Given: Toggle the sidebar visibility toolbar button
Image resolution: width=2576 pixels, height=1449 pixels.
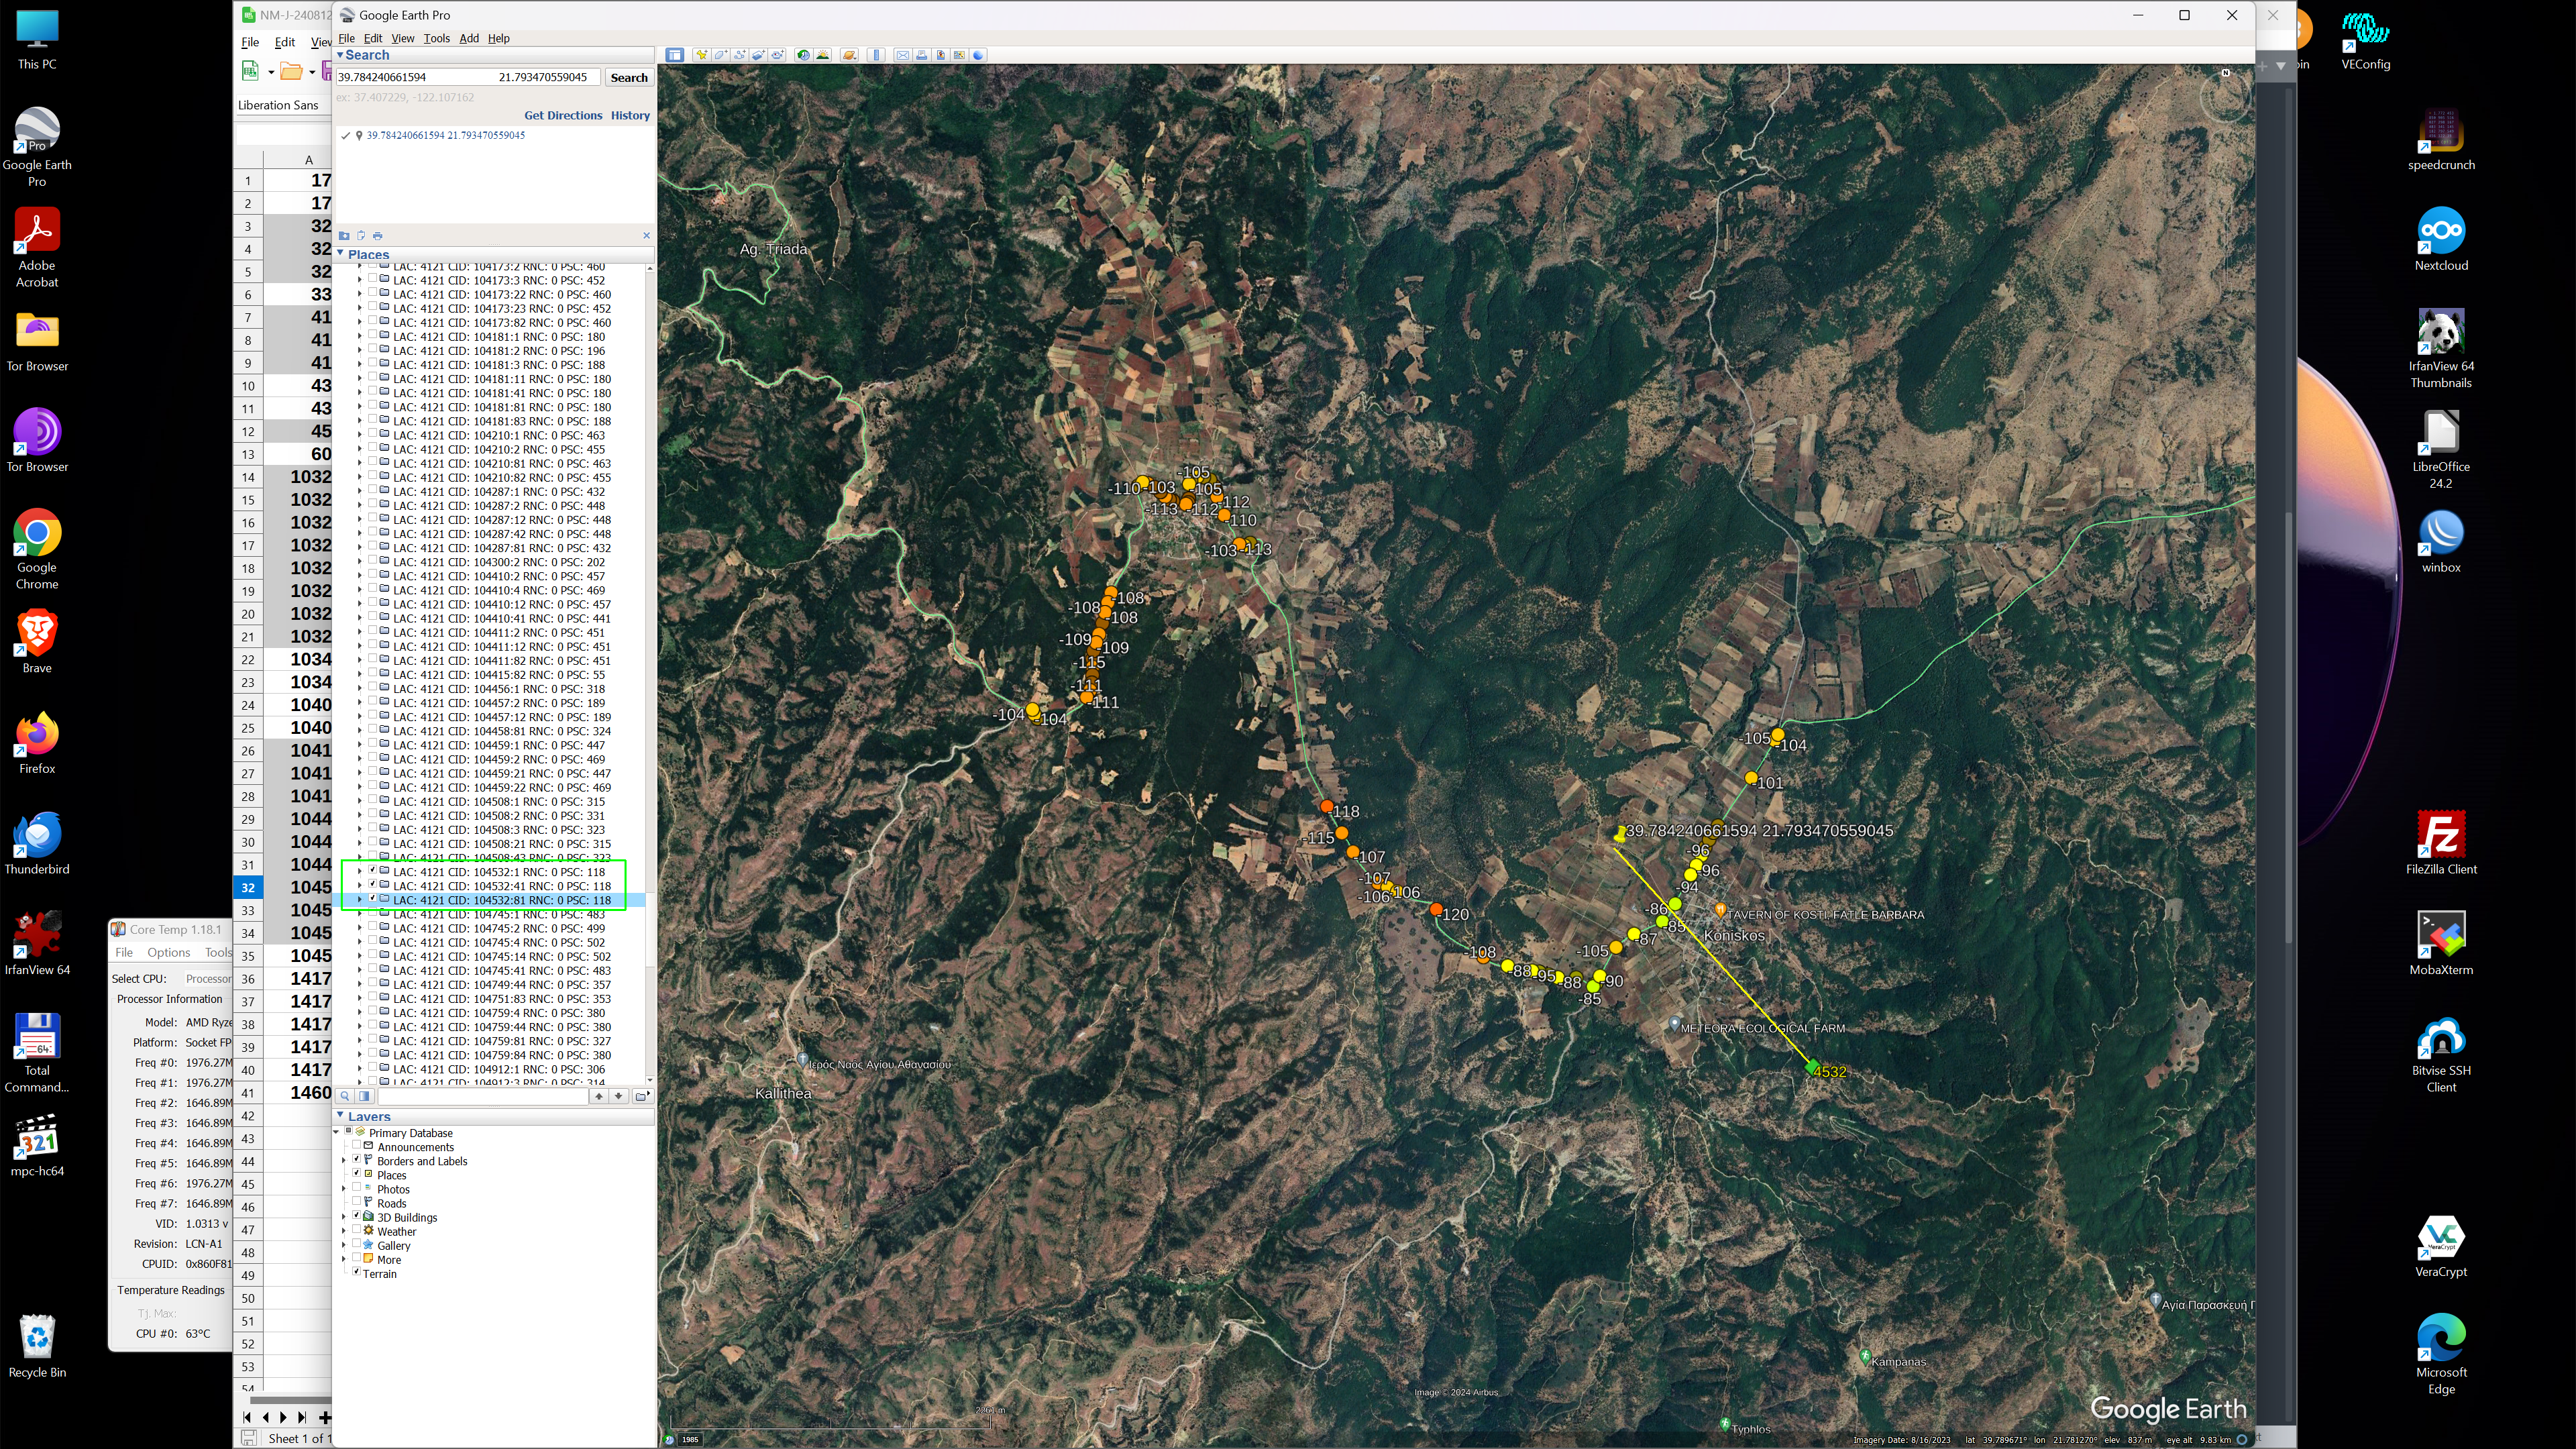Looking at the screenshot, I should tap(675, 55).
